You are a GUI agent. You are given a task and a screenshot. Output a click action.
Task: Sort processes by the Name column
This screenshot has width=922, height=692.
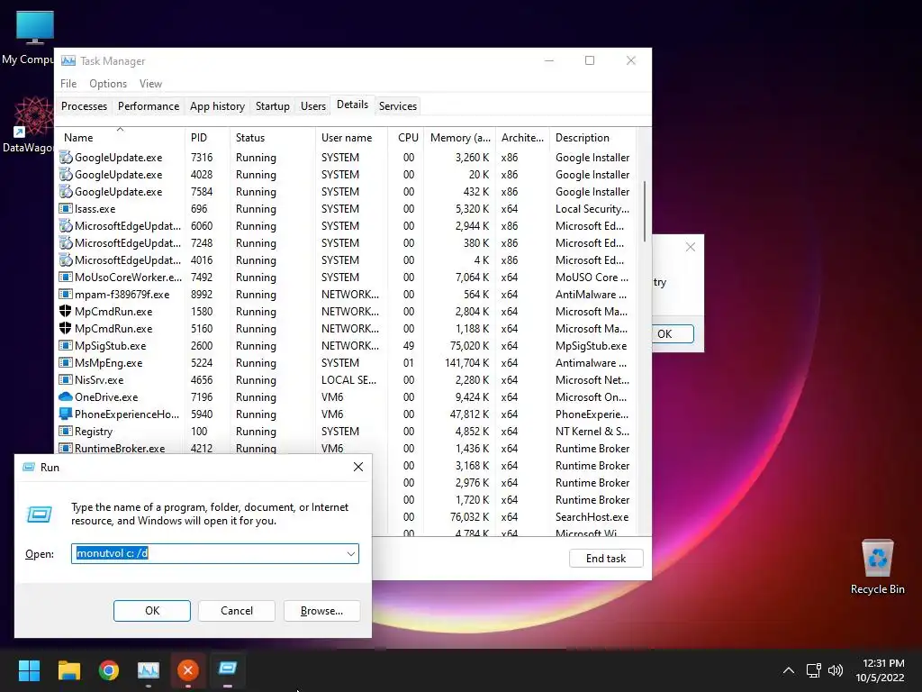[120, 138]
